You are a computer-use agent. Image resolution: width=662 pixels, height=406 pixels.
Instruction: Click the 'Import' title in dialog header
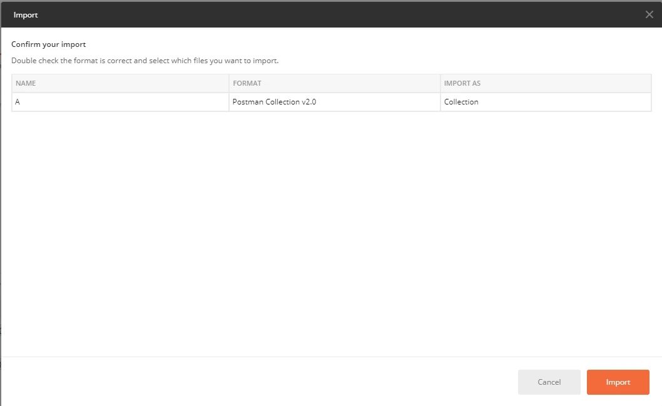[26, 14]
